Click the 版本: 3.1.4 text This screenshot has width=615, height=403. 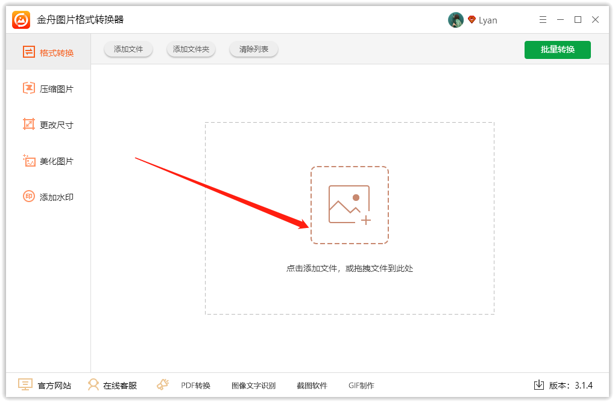tap(570, 386)
